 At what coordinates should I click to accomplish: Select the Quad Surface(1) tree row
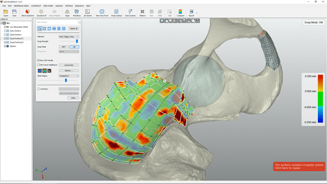pos(16,38)
